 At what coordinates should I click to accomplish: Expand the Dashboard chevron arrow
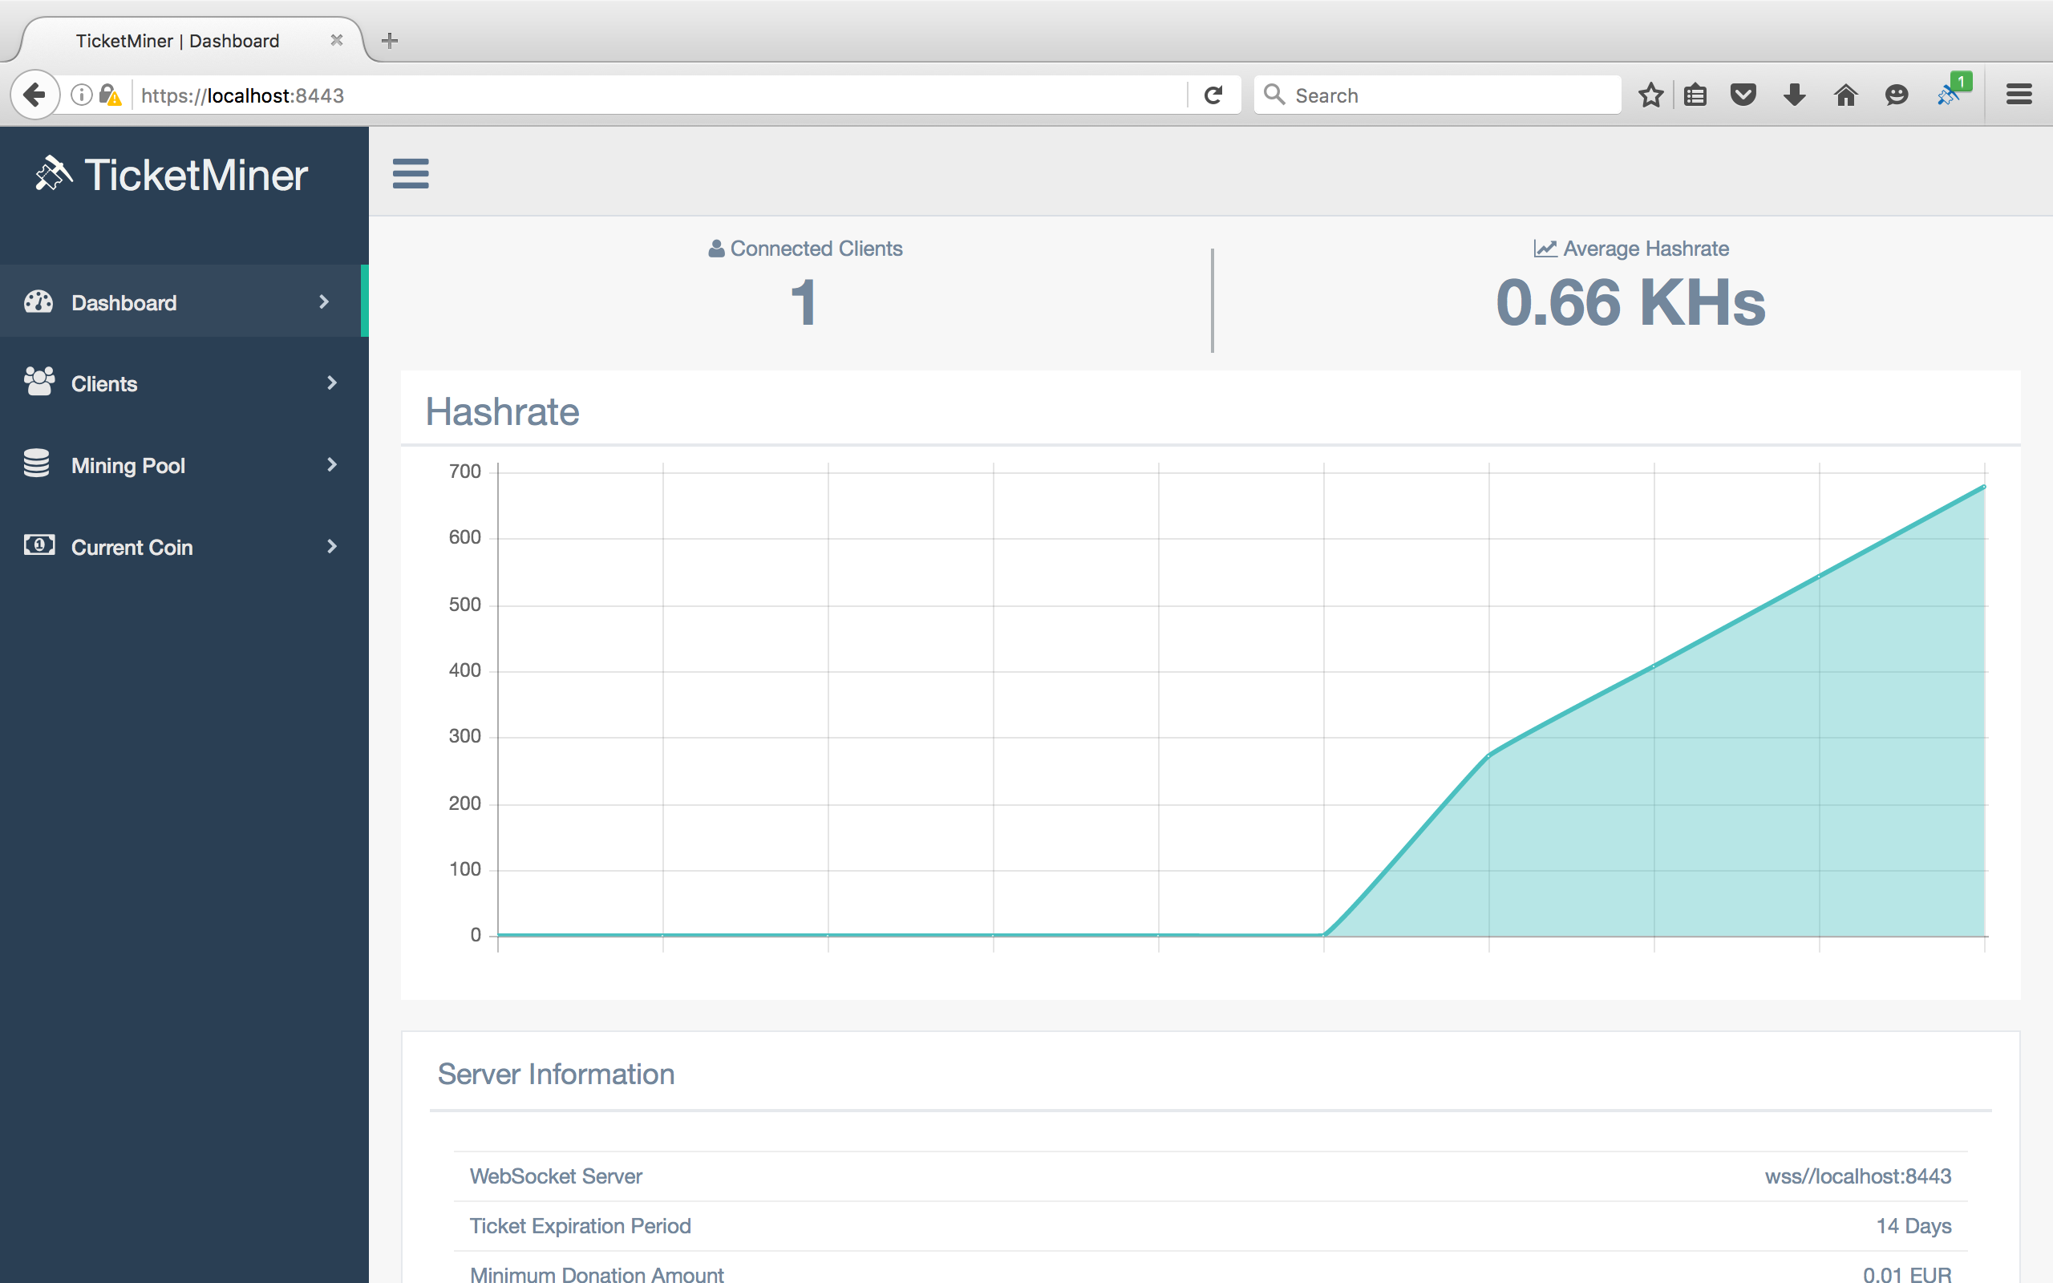[x=323, y=302]
